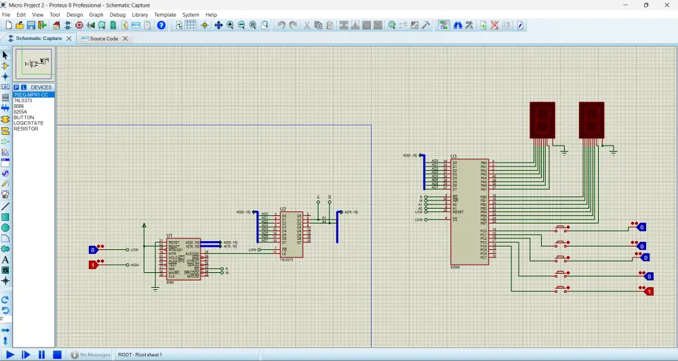The image size is (678, 361).
Task: Open the hammer Decompose tool icon
Action: point(426,26)
